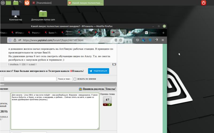Click the blue shield extension icon
Screen dimensions: 214x133
(150, 40)
